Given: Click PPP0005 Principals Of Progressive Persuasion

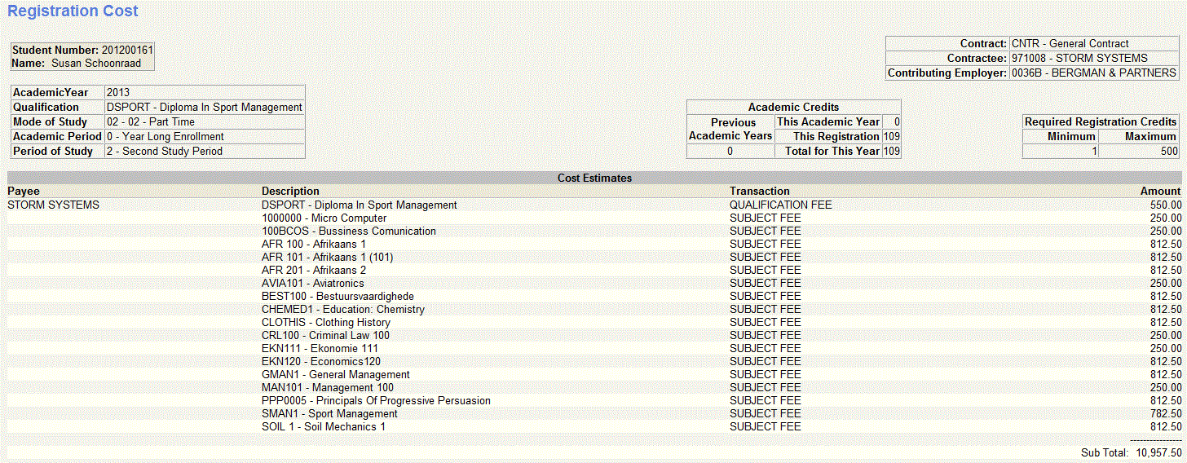Looking at the screenshot, I should click(377, 401).
